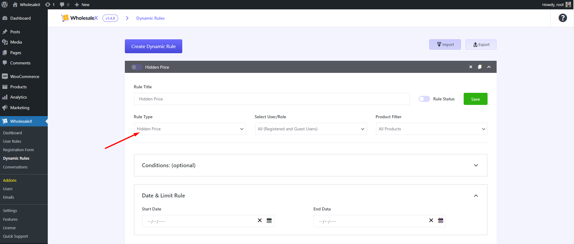Open the WholesaleX sidebar menu
The height and width of the screenshot is (244, 574).
tap(24, 121)
